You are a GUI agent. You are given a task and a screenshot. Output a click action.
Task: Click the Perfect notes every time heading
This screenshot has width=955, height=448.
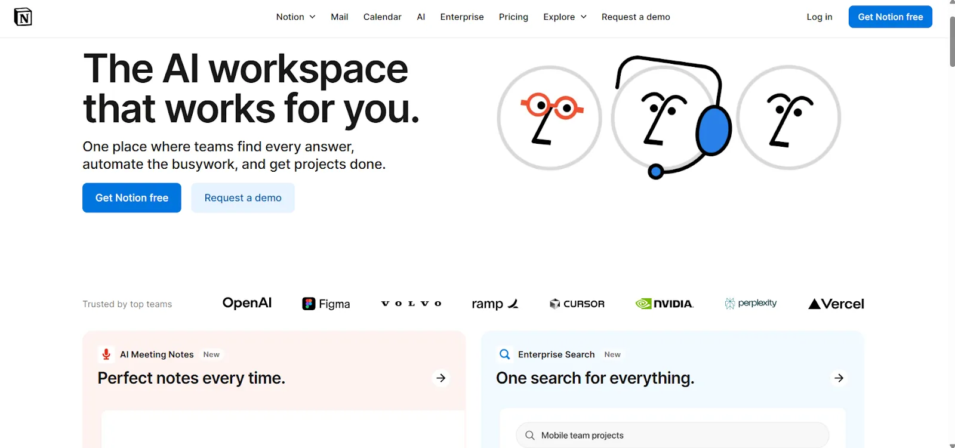point(192,378)
